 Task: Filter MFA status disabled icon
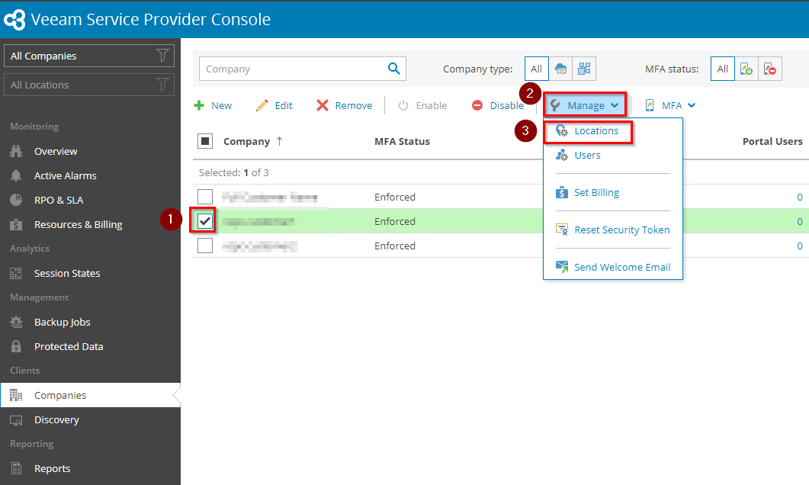pos(770,69)
